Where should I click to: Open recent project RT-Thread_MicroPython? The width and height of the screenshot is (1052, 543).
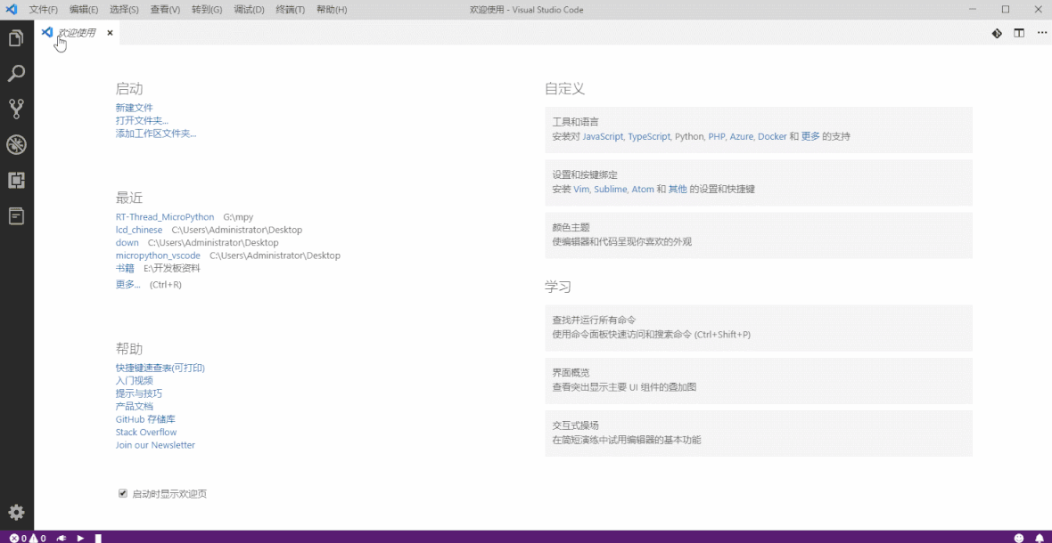[164, 216]
